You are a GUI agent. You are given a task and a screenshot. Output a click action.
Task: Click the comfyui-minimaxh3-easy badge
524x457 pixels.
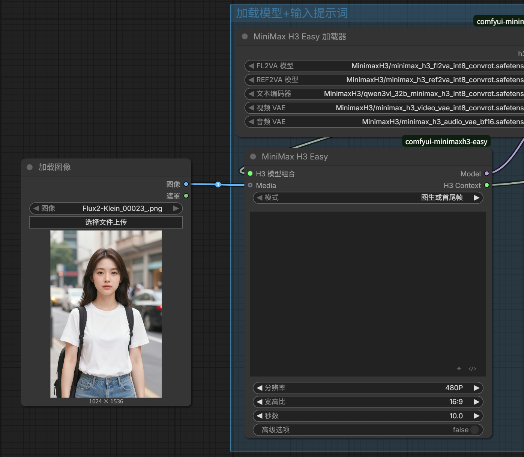446,141
